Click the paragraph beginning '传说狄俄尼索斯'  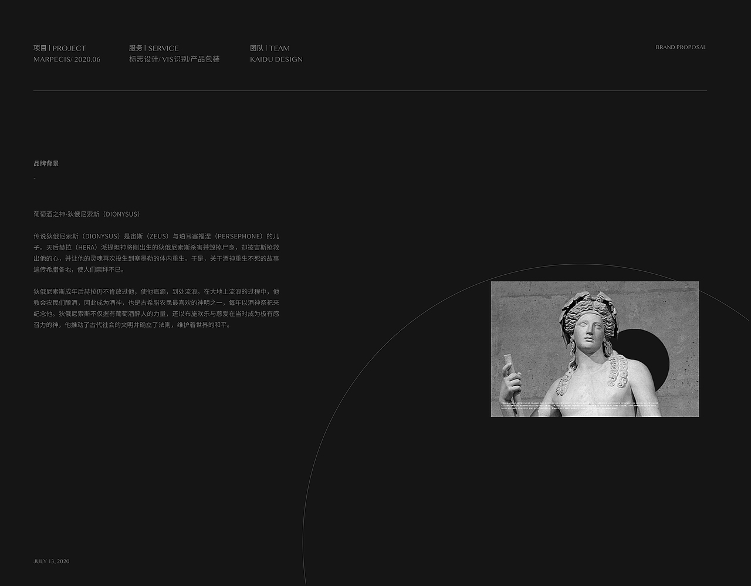point(157,252)
